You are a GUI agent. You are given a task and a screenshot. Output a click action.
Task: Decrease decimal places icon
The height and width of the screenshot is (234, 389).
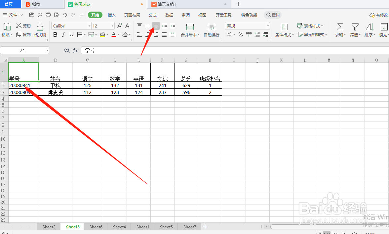[265, 34]
